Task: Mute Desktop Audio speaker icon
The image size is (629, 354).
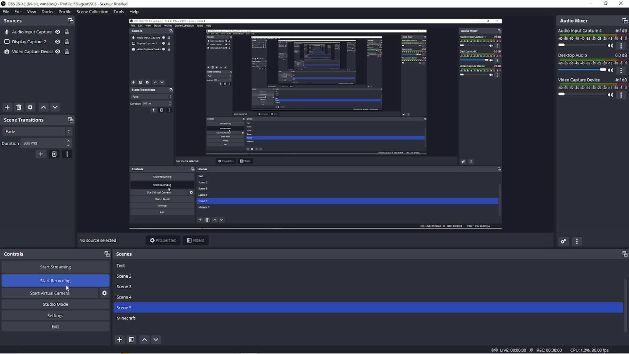Action: pos(610,70)
